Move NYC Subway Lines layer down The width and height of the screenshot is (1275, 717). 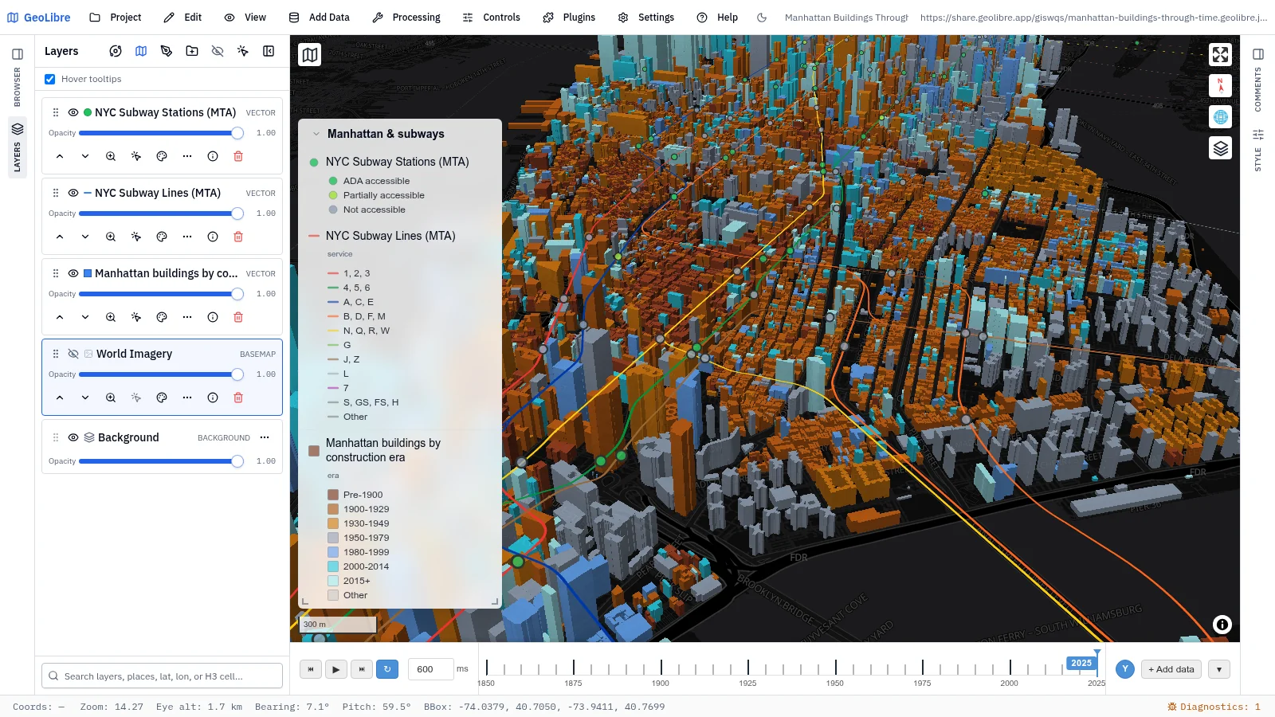tap(85, 237)
